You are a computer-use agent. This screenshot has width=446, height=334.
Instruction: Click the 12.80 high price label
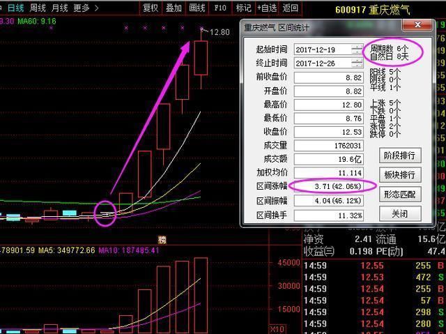tap(220, 32)
